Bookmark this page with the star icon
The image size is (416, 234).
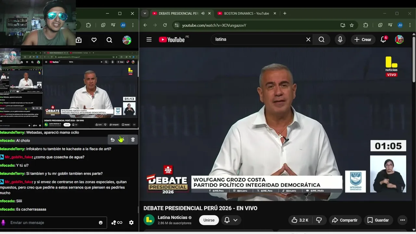[352, 25]
